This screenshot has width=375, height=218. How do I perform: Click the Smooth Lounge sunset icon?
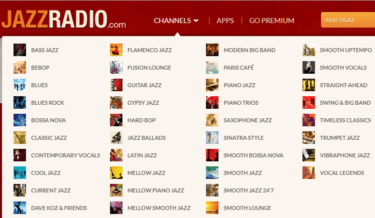pos(212,207)
